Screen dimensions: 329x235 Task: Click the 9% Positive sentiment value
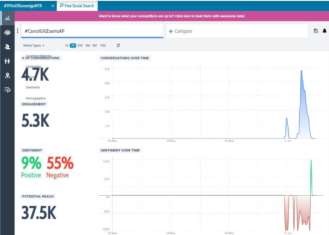click(31, 167)
